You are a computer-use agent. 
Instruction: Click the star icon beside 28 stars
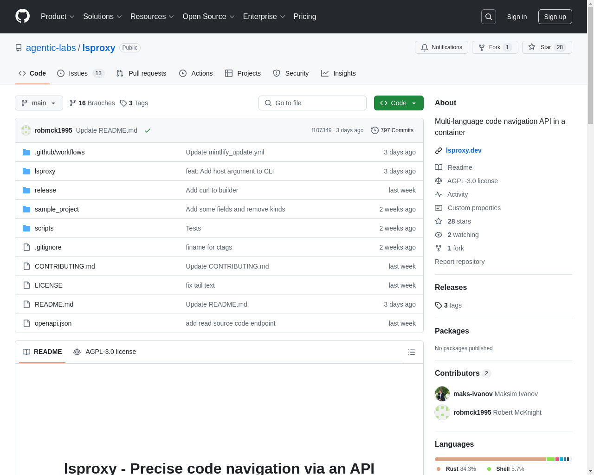(439, 221)
